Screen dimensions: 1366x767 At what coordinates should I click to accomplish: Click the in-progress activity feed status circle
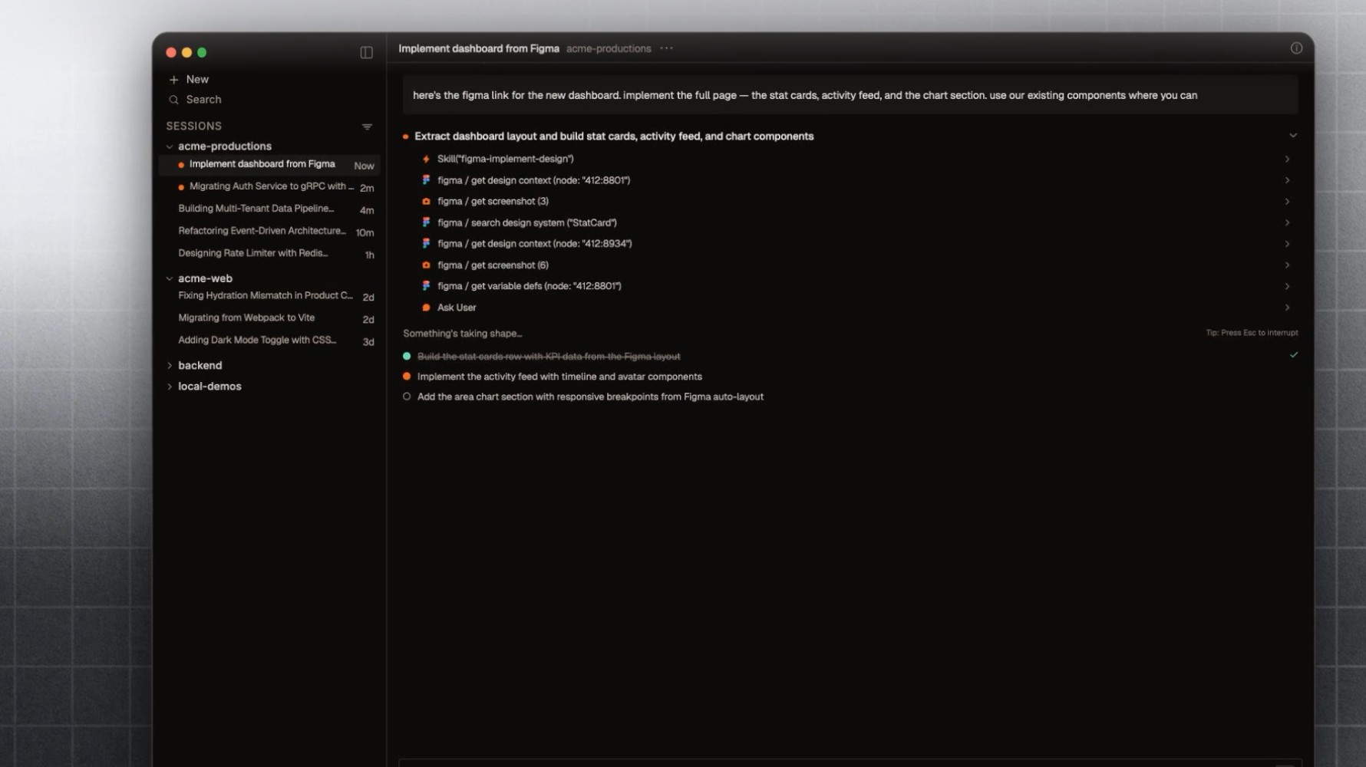tap(407, 377)
